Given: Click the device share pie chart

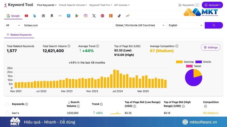Looking at the screenshot, I should 193,78.
